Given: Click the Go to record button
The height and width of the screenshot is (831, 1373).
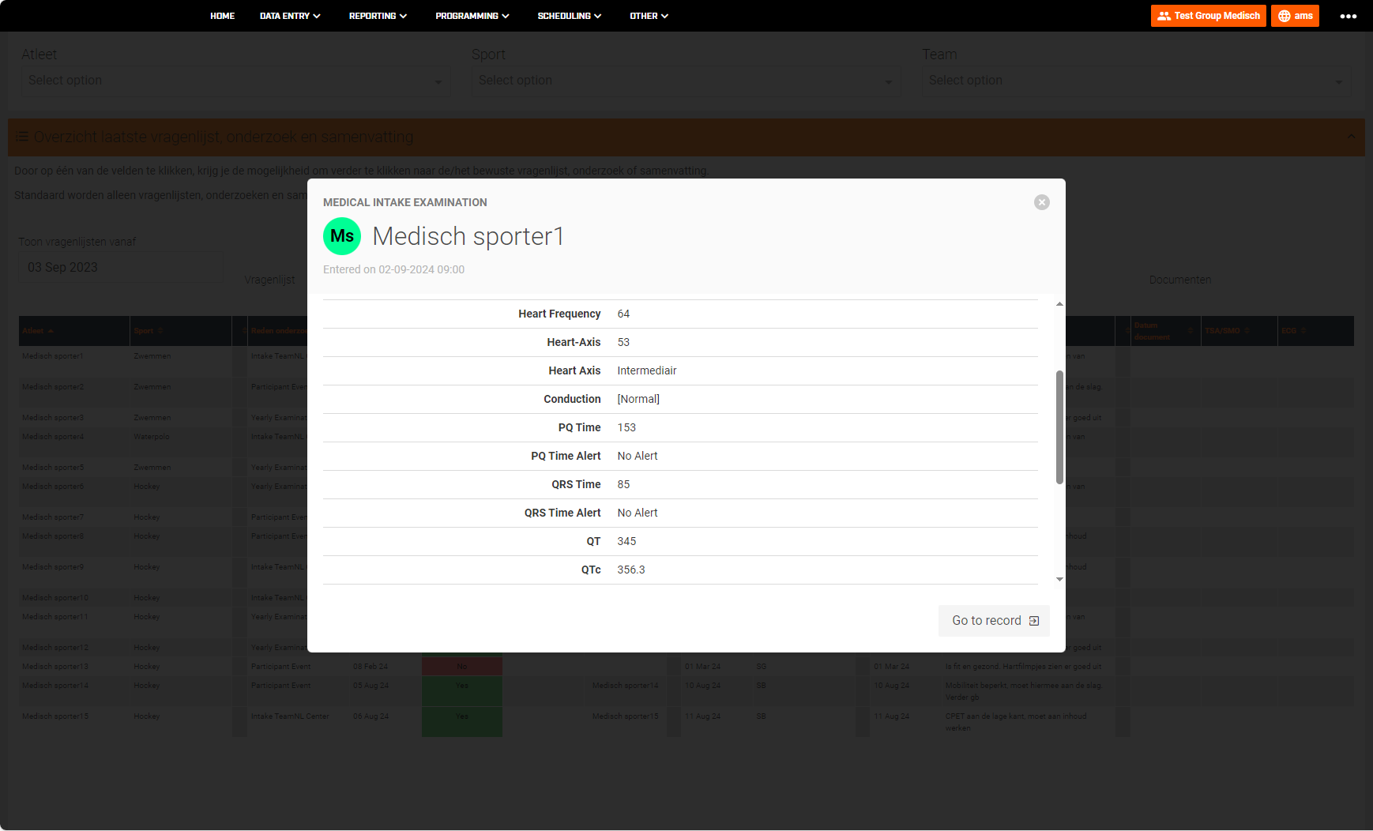Looking at the screenshot, I should point(993,621).
